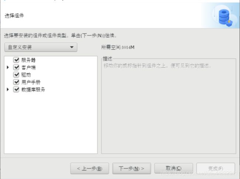
Task: Click inside the 描述 description panel
Action: (x=169, y=106)
